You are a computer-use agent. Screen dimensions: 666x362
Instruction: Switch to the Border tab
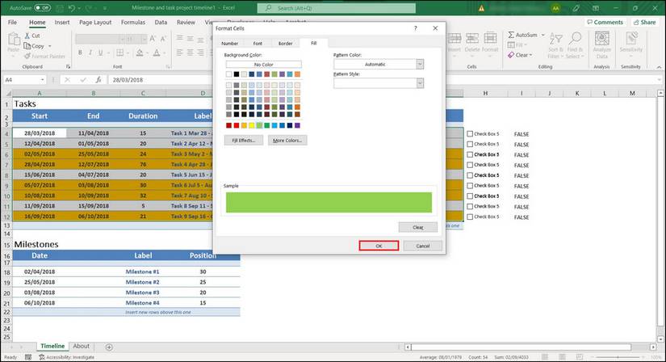click(x=285, y=43)
